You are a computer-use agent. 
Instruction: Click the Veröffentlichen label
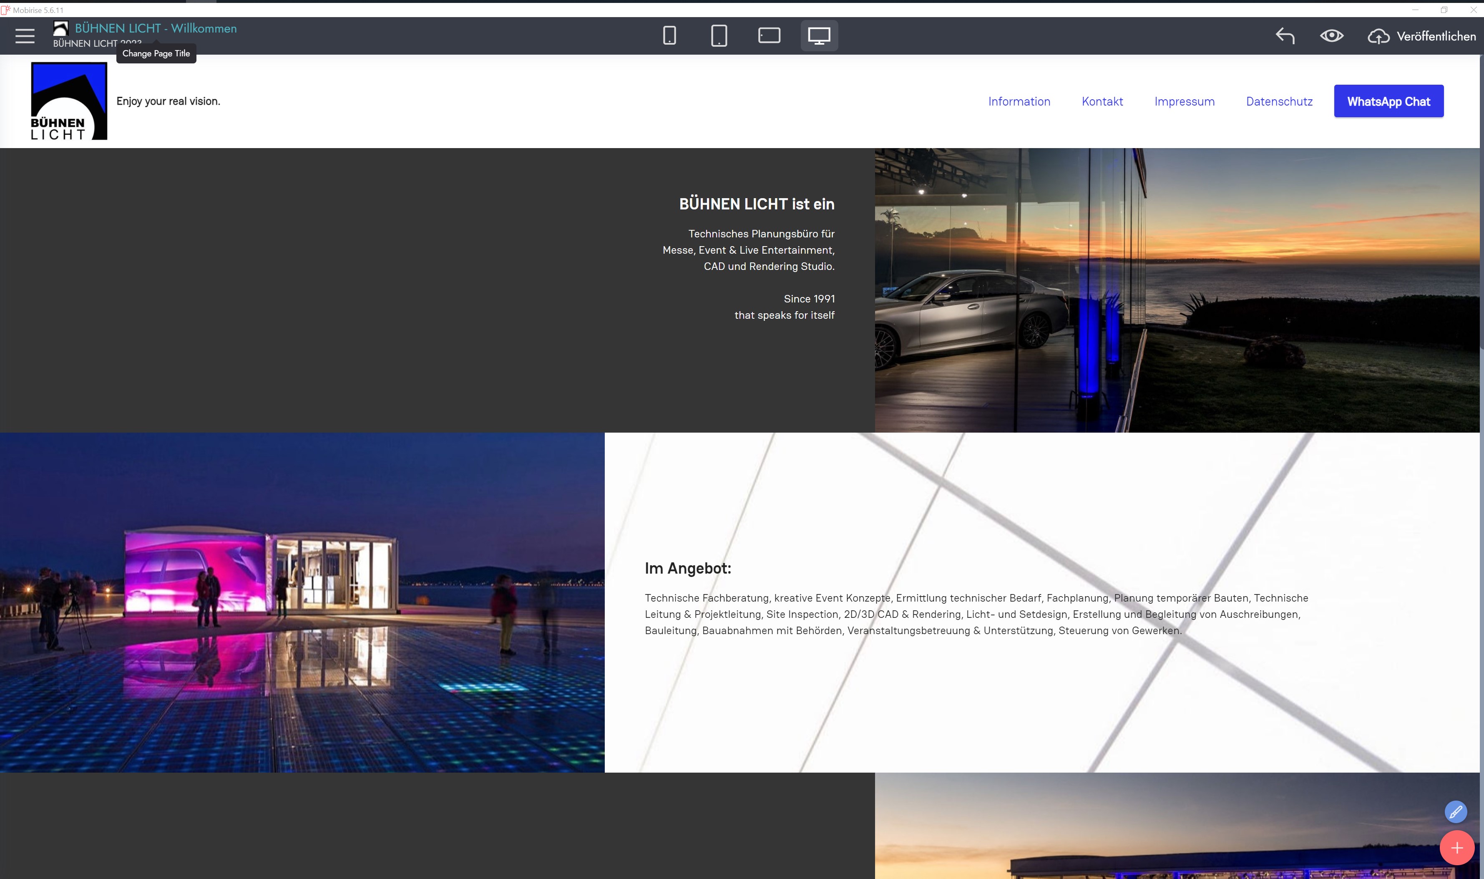1436,37
